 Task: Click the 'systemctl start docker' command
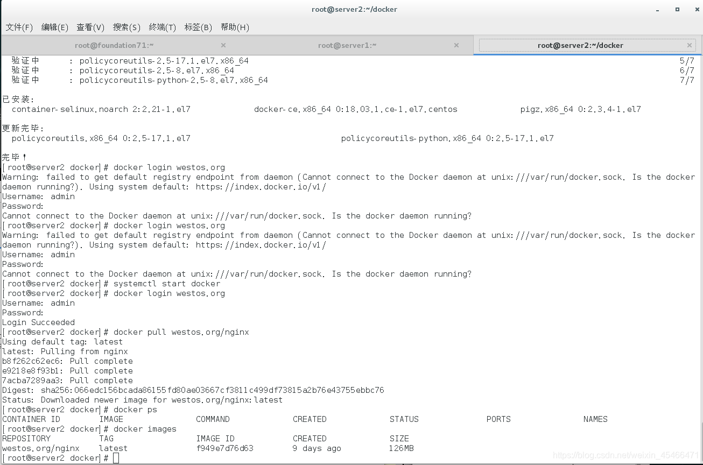coord(167,284)
